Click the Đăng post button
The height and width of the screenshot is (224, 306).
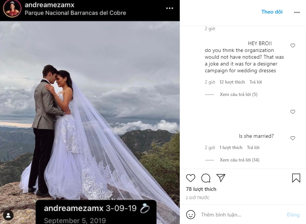[x=293, y=215]
